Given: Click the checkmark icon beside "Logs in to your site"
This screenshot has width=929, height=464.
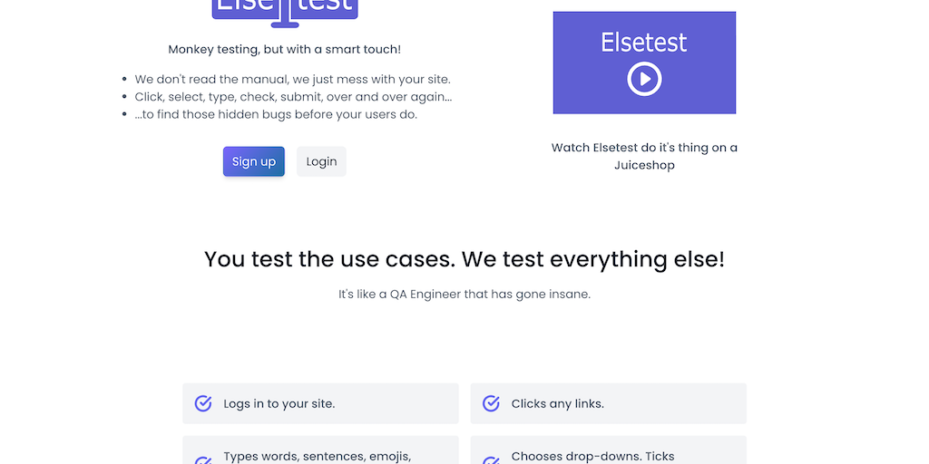Looking at the screenshot, I should click(x=203, y=403).
